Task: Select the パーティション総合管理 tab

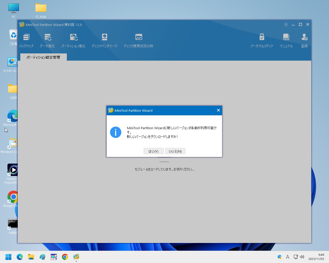Action: tap(43, 57)
